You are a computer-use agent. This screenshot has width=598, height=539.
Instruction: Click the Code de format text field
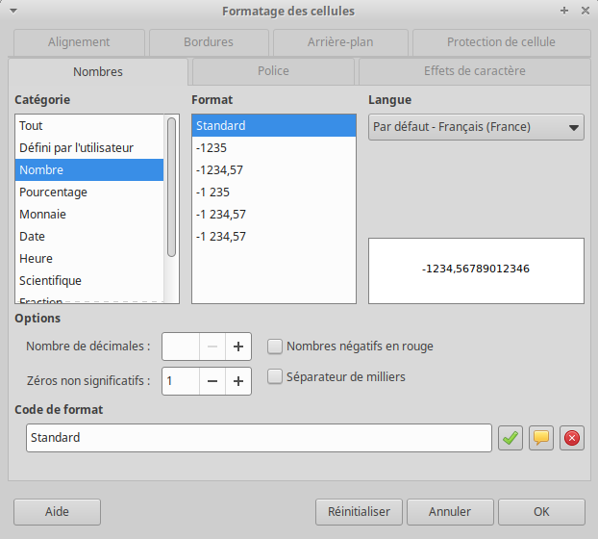click(x=259, y=438)
